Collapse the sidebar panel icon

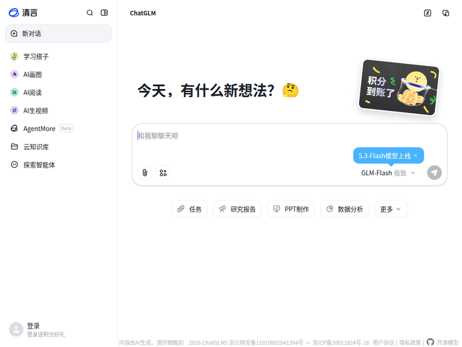105,13
